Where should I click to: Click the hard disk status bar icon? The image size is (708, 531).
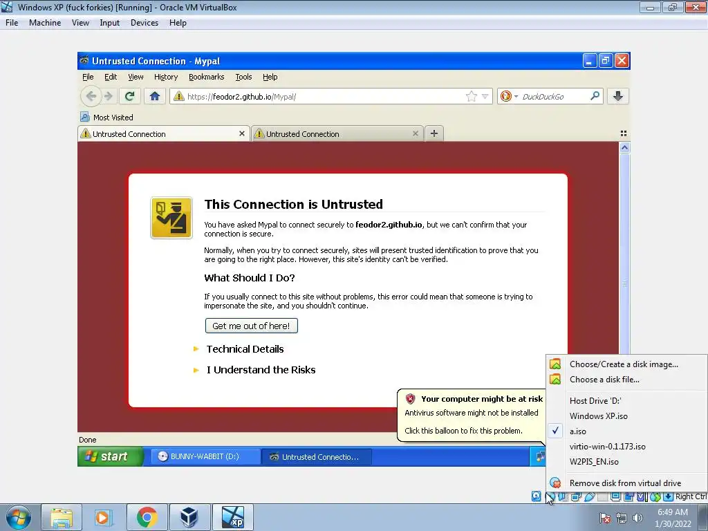tap(536, 496)
